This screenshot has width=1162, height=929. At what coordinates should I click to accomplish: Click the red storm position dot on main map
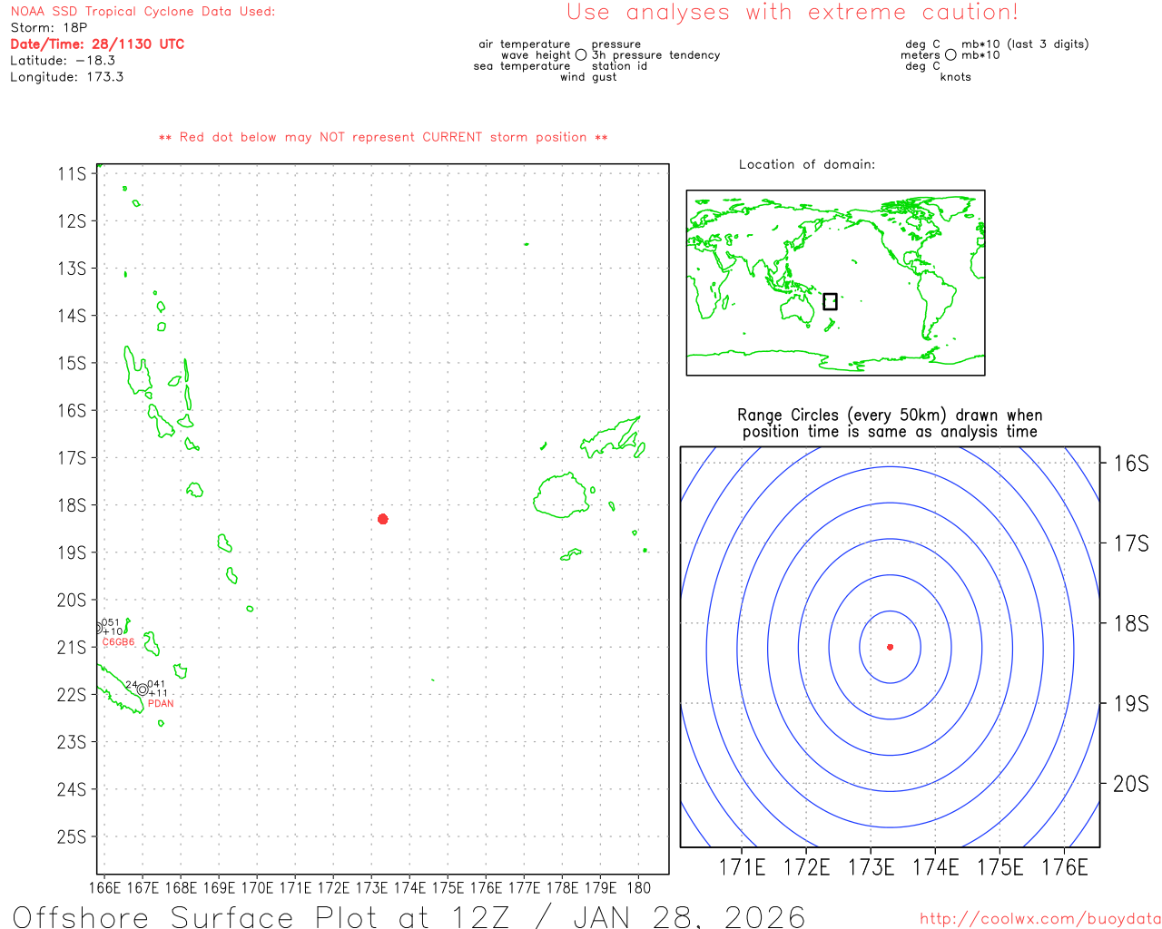(x=383, y=519)
